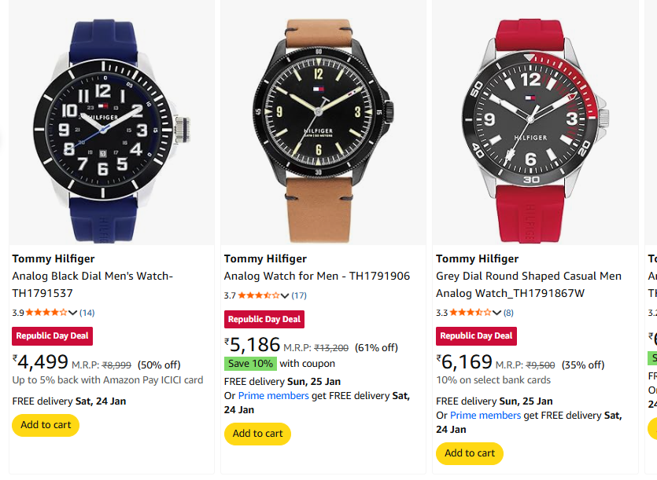The height and width of the screenshot is (480, 657).
Task: Click Prime members link under tan watch
Action: tap(273, 396)
